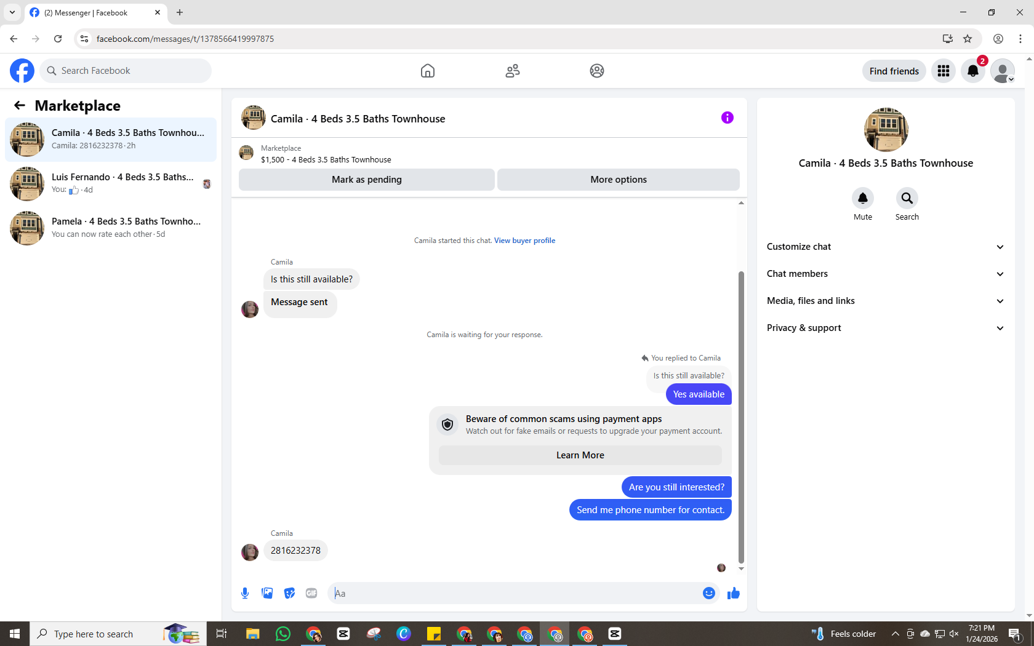Click the Are you still interested? message

point(676,487)
